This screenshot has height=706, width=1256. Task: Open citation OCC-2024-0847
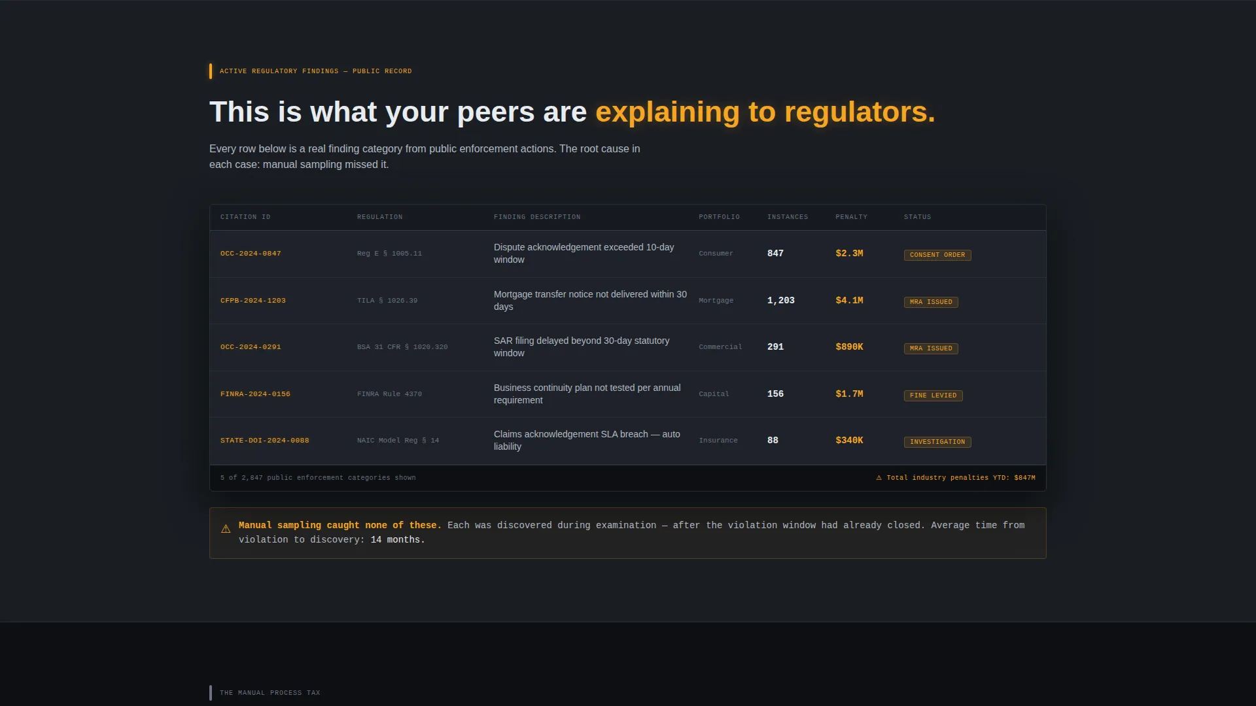tap(251, 254)
